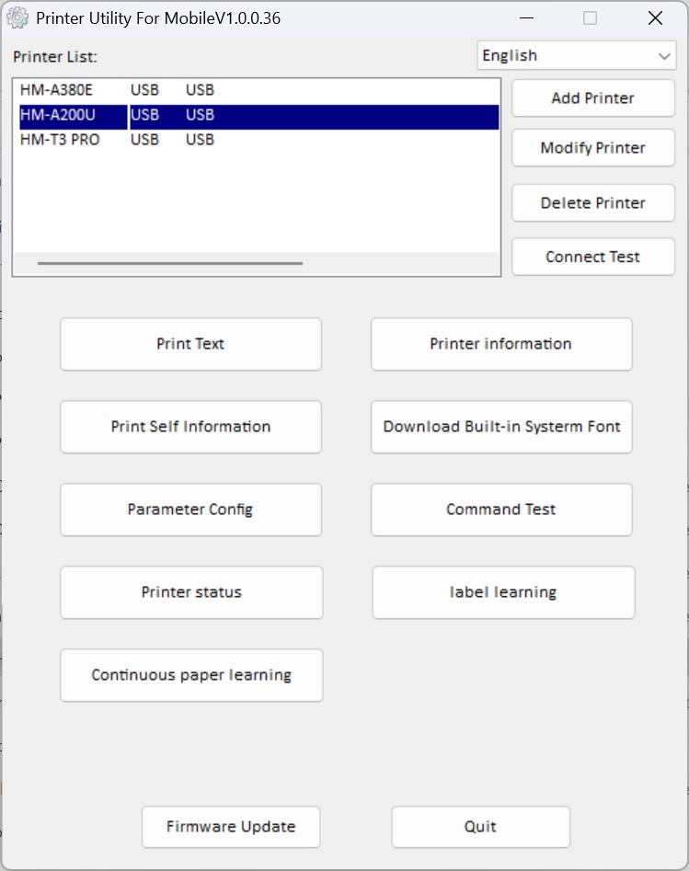Click Delete Printer button

(592, 203)
